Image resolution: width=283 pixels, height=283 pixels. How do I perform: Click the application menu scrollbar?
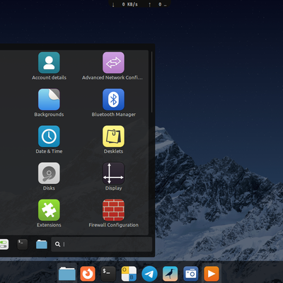151,82
